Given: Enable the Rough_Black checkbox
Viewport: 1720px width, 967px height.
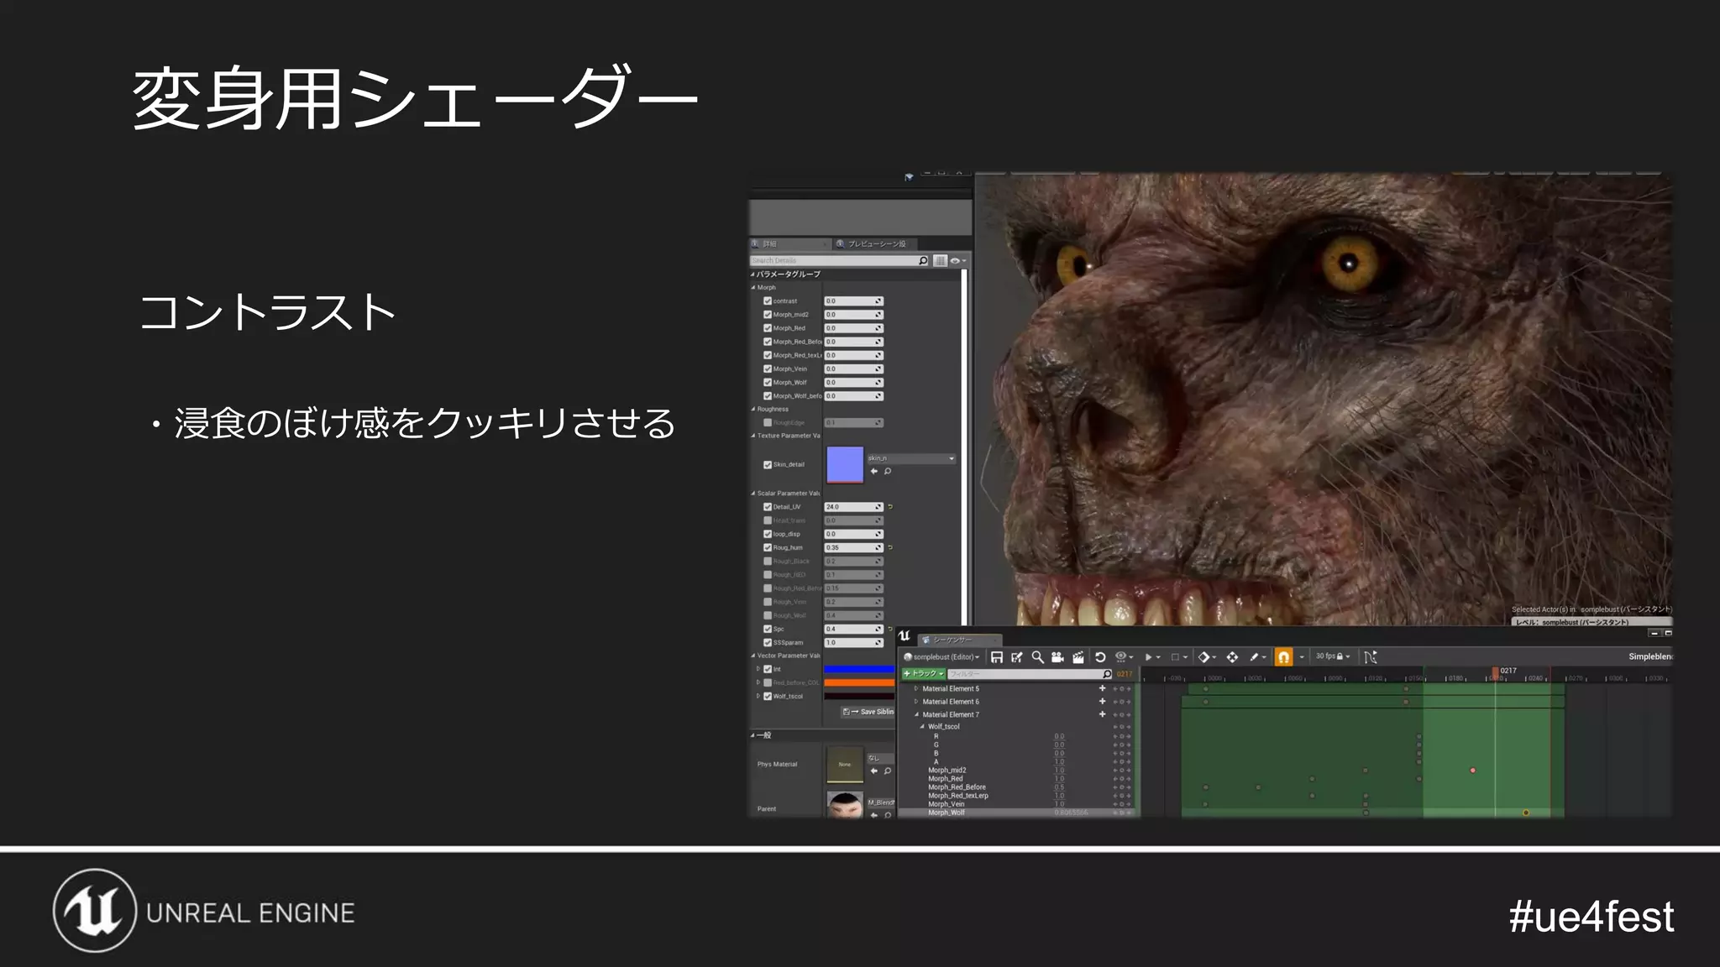Looking at the screenshot, I should pyautogui.click(x=768, y=562).
